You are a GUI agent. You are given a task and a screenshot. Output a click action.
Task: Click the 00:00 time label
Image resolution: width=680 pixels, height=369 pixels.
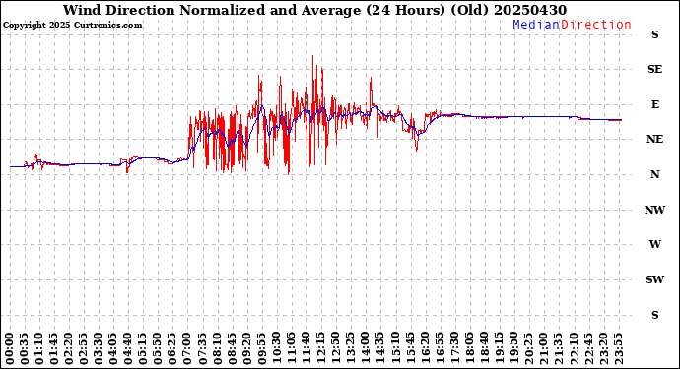tap(10, 348)
